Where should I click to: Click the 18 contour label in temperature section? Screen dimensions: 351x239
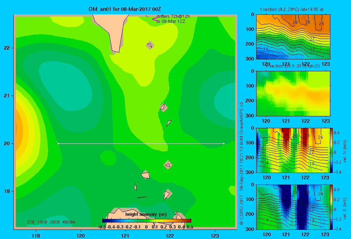312,50
